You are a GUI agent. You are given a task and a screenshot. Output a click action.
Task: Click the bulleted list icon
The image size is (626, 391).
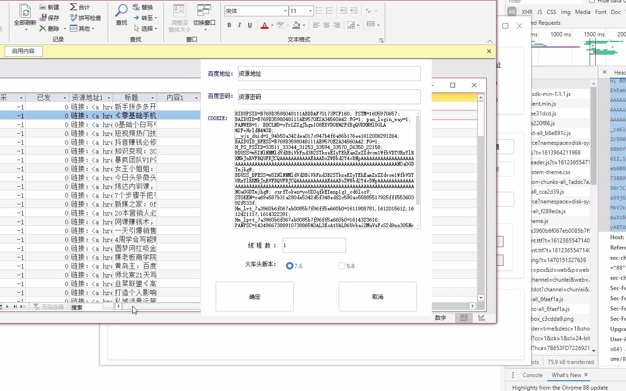click(319, 11)
